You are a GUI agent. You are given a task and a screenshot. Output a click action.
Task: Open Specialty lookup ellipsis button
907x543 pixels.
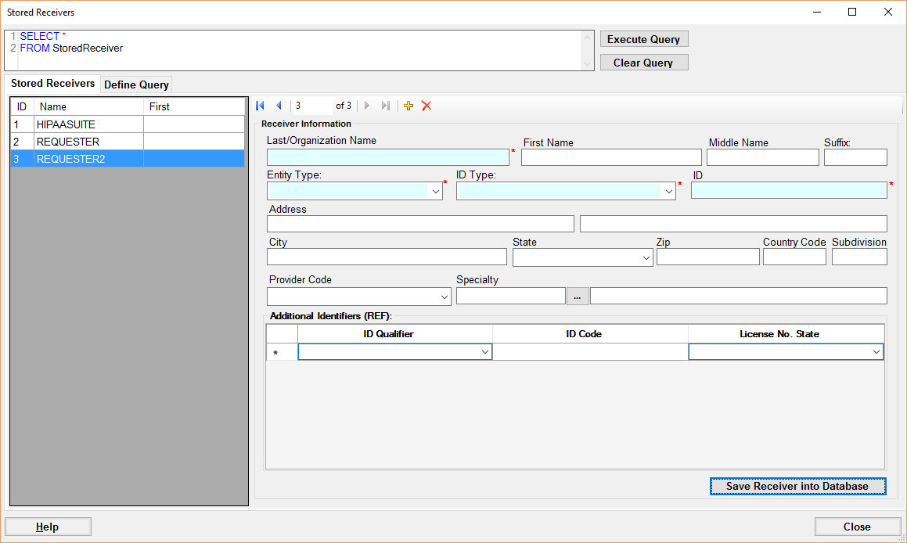[577, 296]
